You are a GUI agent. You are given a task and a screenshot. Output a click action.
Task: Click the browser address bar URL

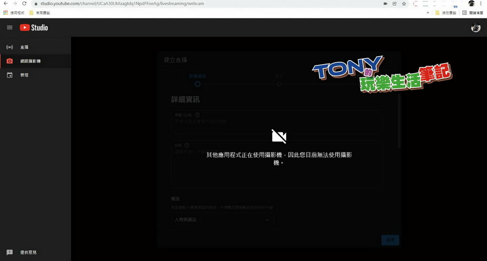pos(122,4)
